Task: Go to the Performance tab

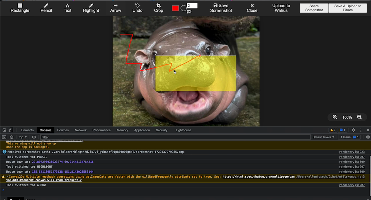Action: click(x=101, y=130)
